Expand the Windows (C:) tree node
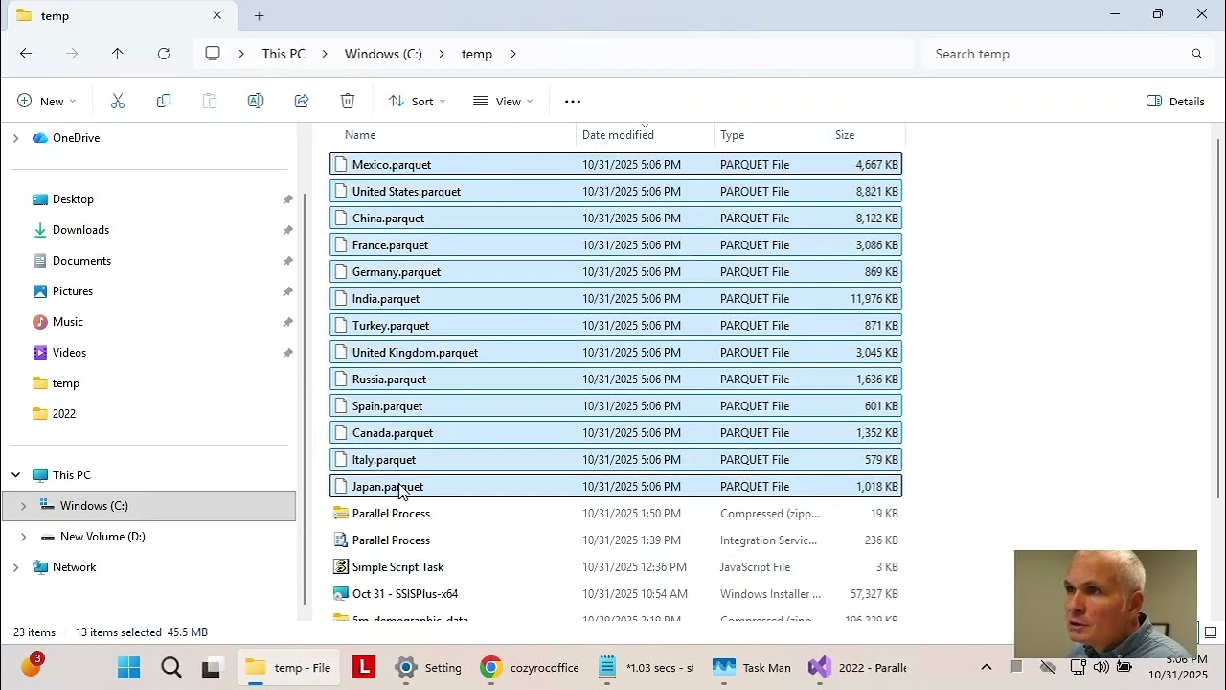 coord(23,506)
